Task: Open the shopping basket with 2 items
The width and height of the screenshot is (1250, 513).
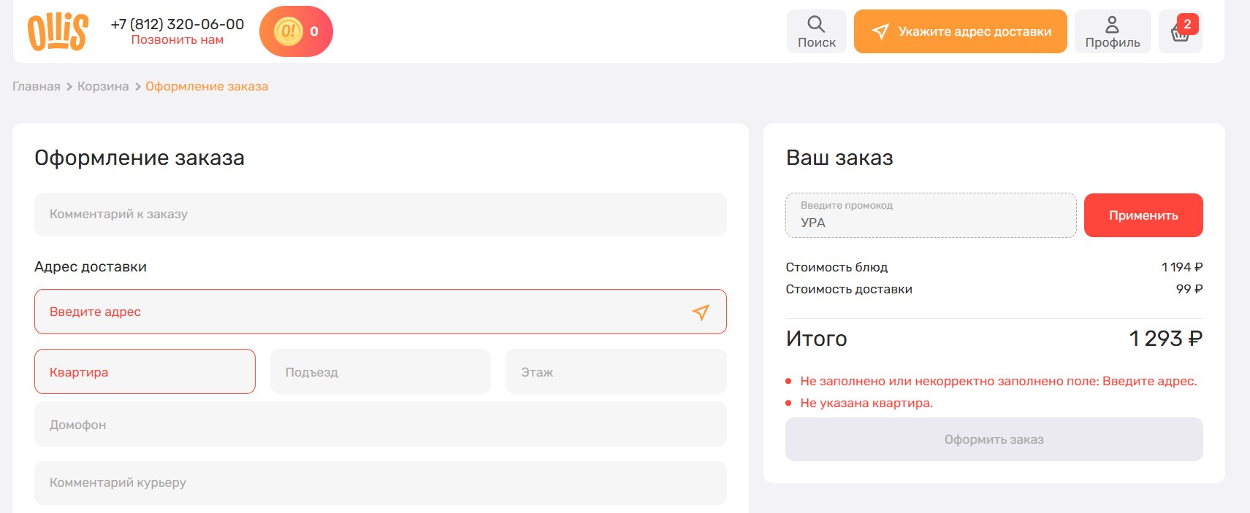Action: click(x=1181, y=31)
